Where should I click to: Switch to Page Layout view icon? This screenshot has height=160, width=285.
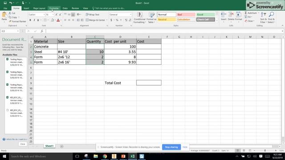(x=244, y=151)
